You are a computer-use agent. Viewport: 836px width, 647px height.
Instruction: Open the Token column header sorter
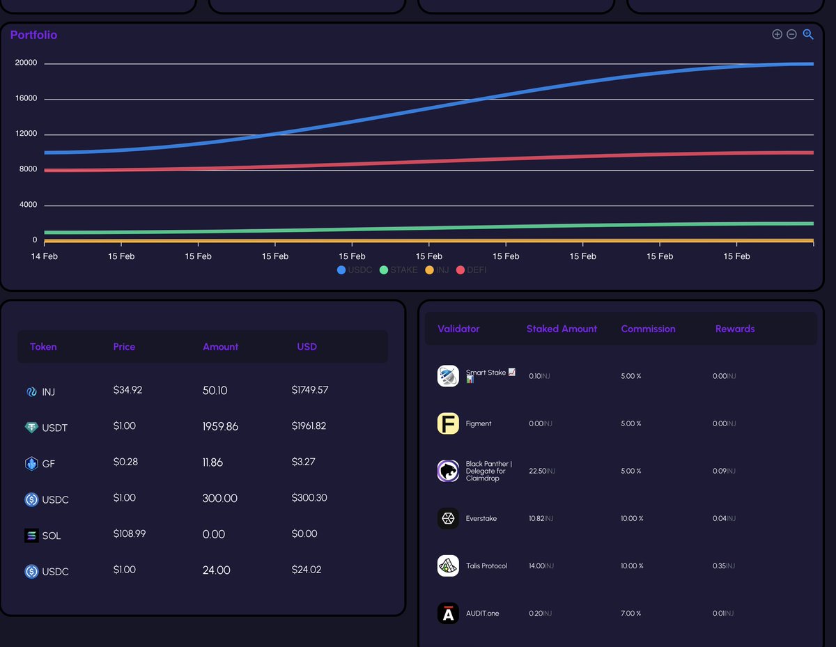click(x=43, y=346)
